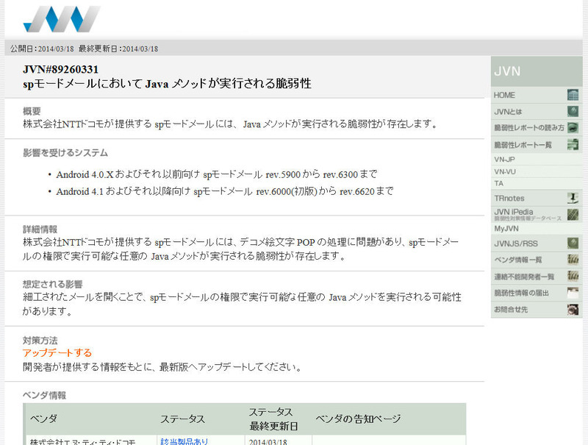Image resolution: width=588 pixels, height=445 pixels.
Task: Click the JVN#89260331 advisory title
Action: [x=61, y=70]
